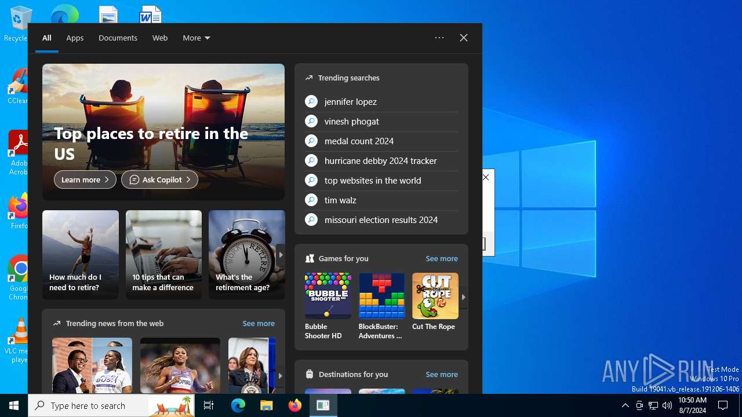Launch the Cut The Rope game tile

tap(435, 302)
